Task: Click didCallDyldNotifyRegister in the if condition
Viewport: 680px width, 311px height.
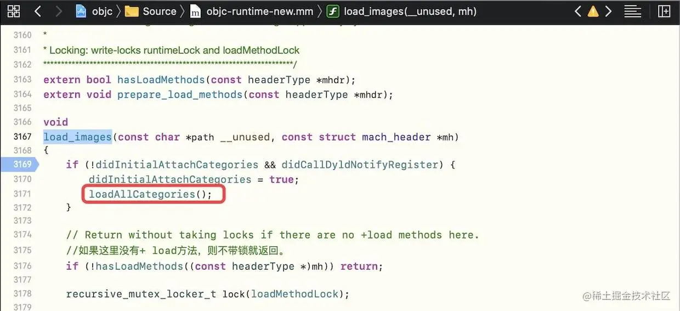Action: tap(360, 165)
